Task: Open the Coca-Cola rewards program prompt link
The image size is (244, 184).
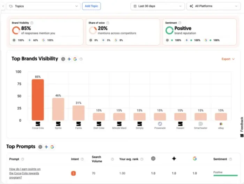Action: click(25, 173)
